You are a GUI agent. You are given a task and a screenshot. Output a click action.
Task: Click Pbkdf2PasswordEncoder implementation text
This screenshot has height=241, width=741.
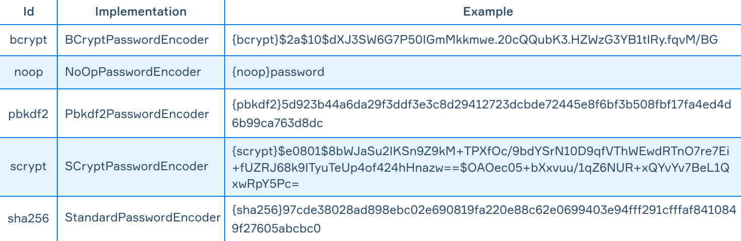click(137, 114)
